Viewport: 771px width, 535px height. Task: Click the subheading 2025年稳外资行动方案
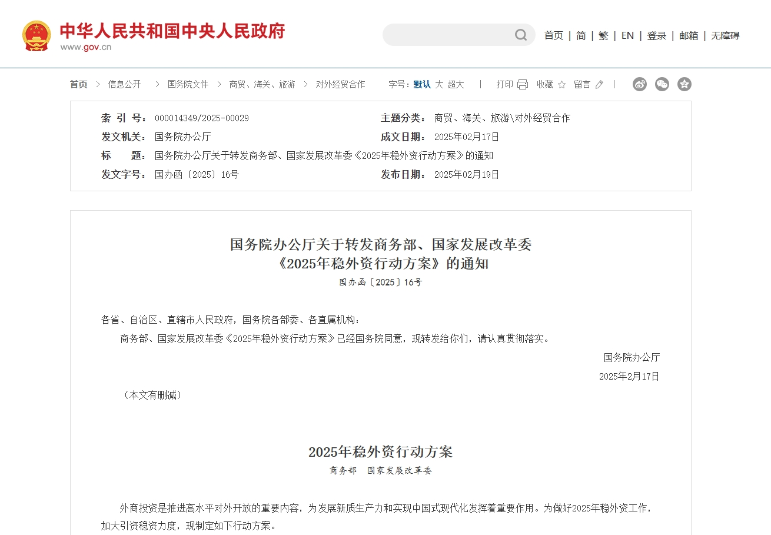tap(381, 452)
